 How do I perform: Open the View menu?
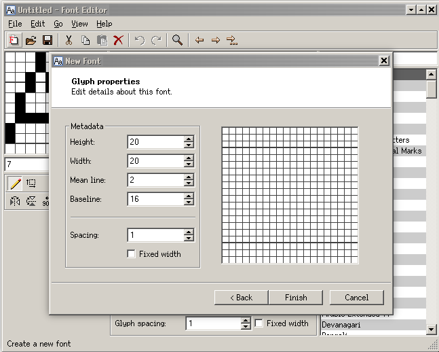click(79, 24)
